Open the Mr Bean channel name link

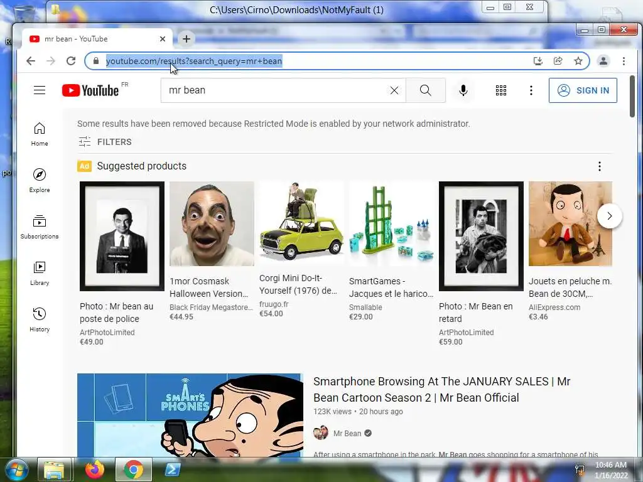coord(347,433)
